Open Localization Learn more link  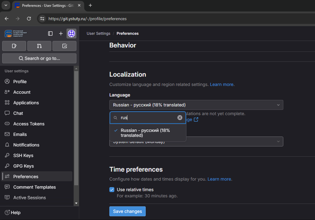(221, 84)
